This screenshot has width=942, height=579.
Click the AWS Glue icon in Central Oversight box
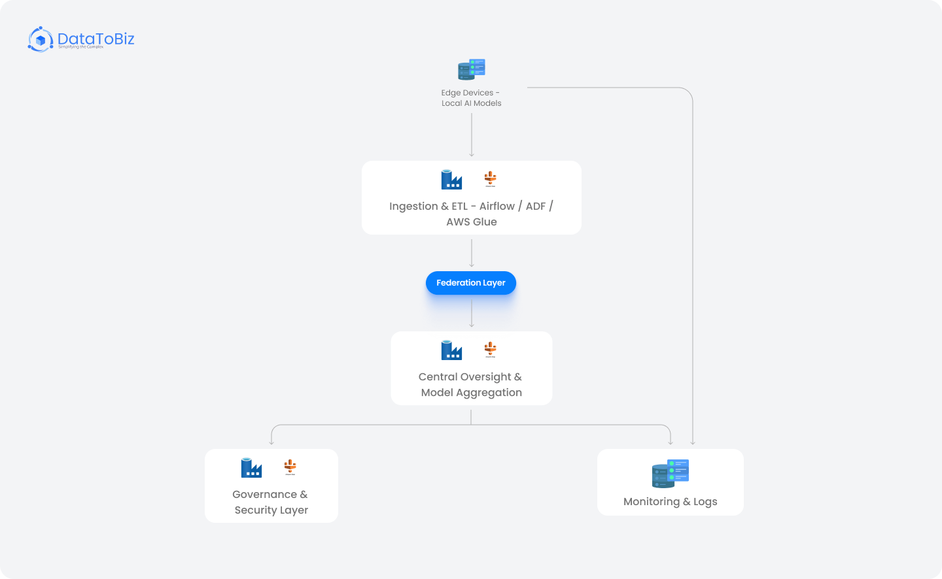pyautogui.click(x=489, y=349)
